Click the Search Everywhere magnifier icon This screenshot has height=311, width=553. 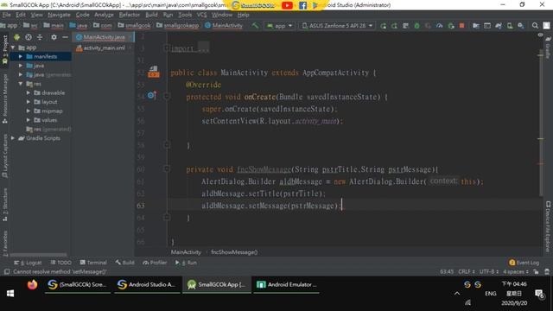click(535, 26)
